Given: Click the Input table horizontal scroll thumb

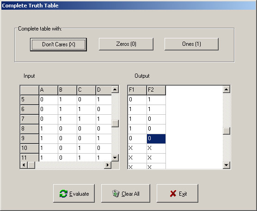Looking at the screenshot, I should 31,165.
